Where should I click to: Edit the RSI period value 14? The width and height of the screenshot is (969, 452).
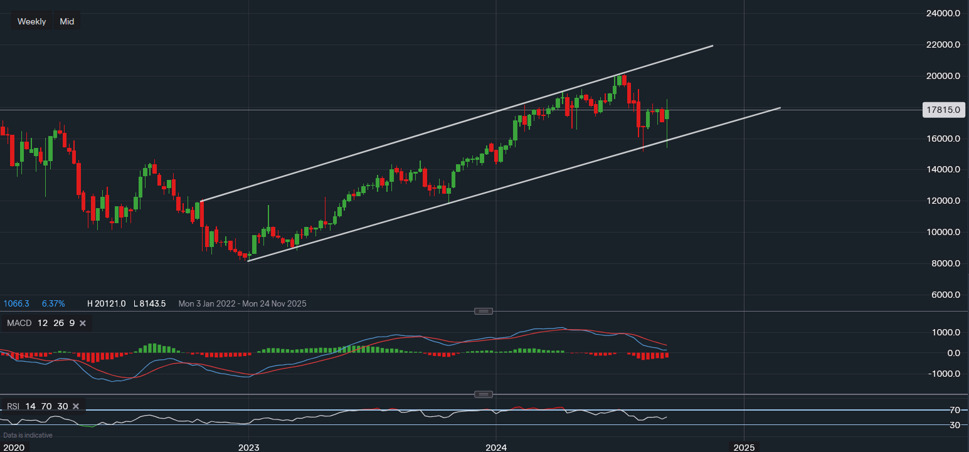tap(30, 406)
